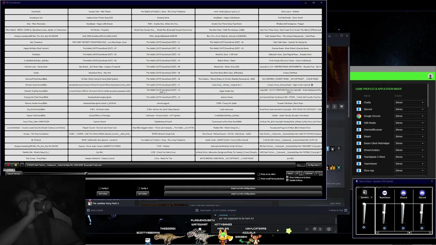The height and width of the screenshot is (245, 436).
Task: Play the Tina Turner - Proud Mary sound
Action: 36,158
